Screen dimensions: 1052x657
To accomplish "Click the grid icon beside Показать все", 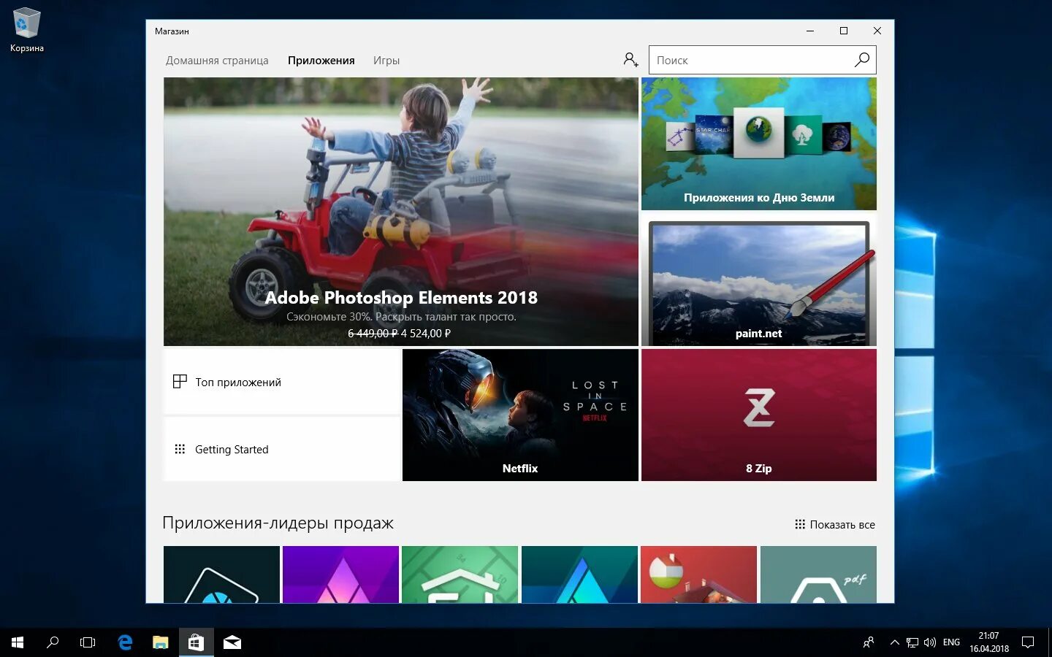I will click(x=800, y=524).
